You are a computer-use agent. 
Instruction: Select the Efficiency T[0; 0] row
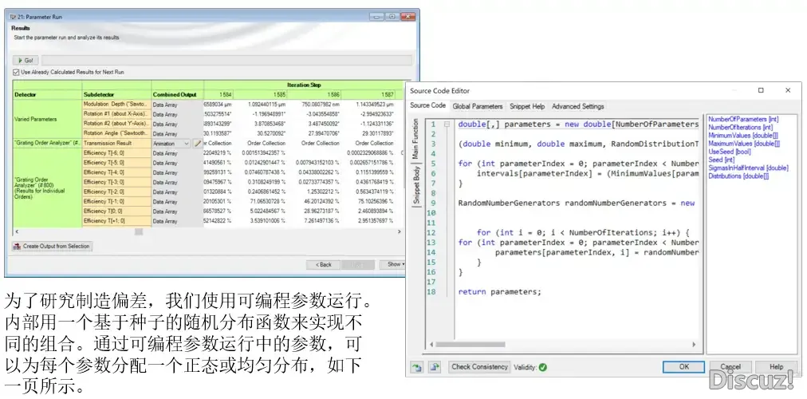pos(116,211)
